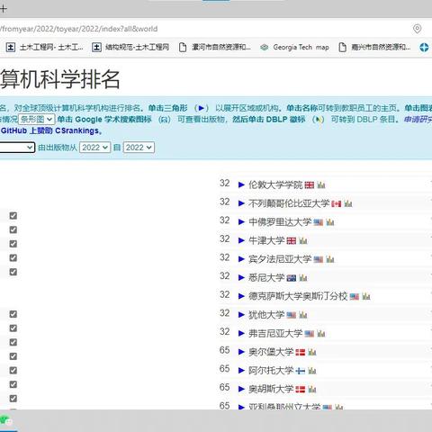Open 弗吉尼亚大学 name link
The width and height of the screenshot is (432, 432).
point(275,334)
